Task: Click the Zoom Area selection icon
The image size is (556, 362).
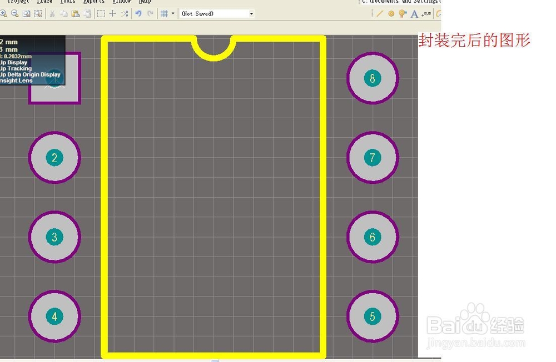Action: coord(38,14)
